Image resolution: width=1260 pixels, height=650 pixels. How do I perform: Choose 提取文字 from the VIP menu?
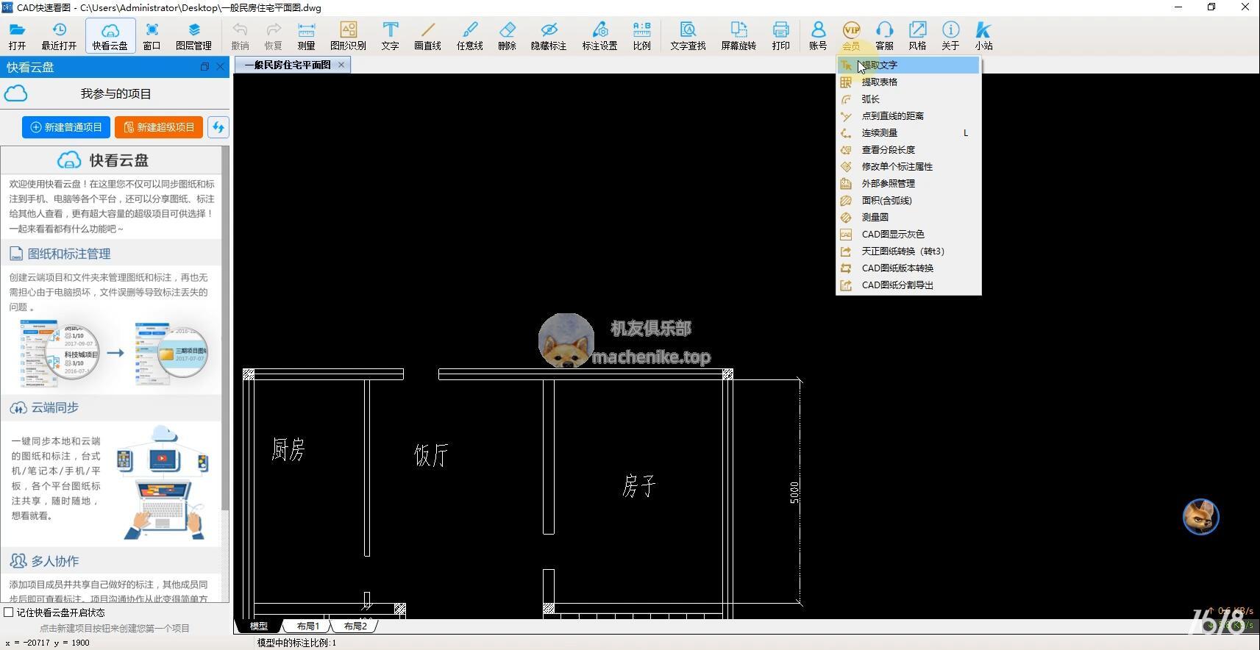[x=908, y=65]
